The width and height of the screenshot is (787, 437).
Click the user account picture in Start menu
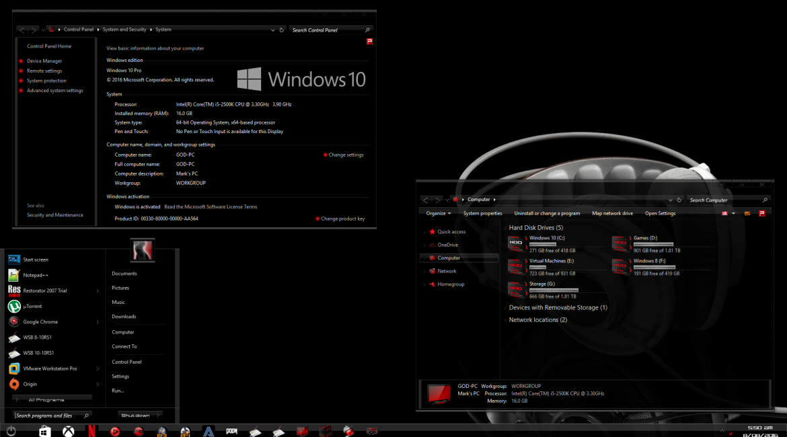(142, 250)
